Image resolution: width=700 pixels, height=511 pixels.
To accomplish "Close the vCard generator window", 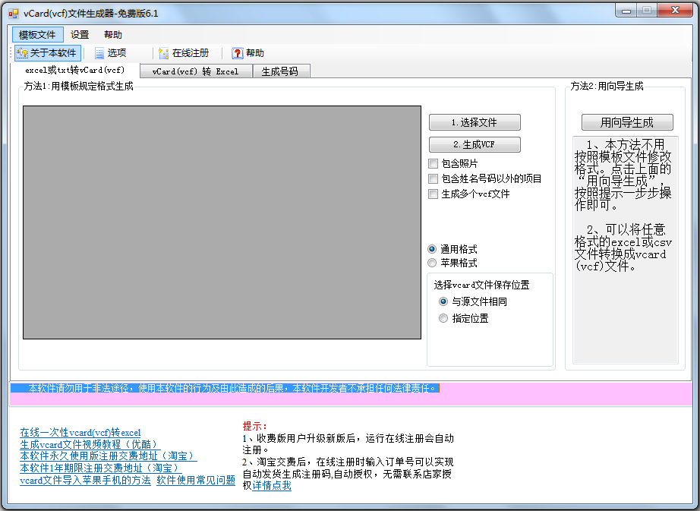I will coord(675,11).
